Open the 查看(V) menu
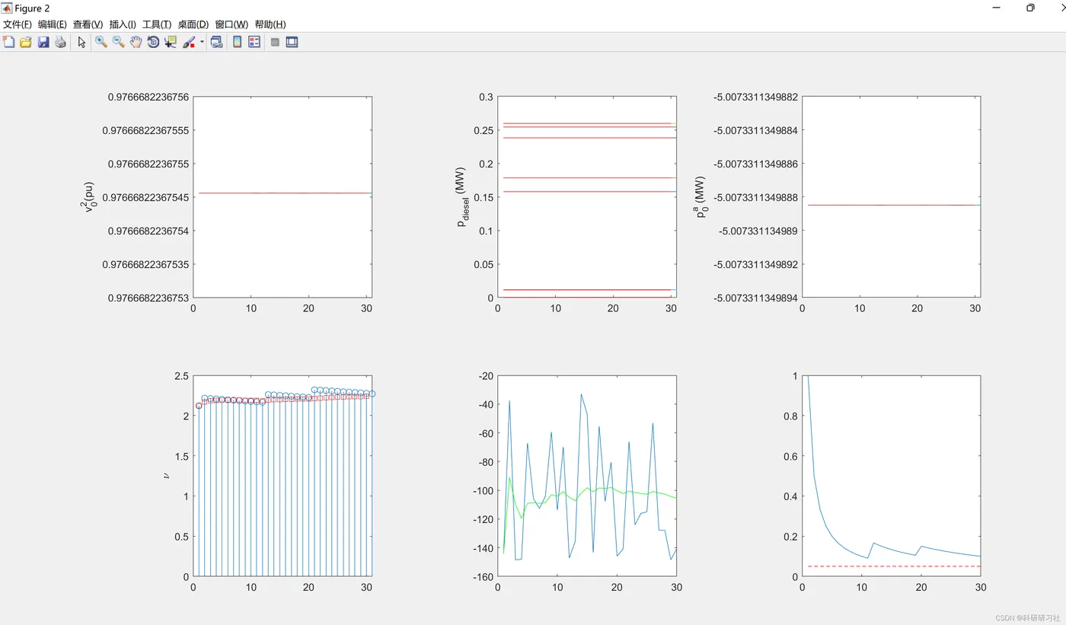 (88, 25)
